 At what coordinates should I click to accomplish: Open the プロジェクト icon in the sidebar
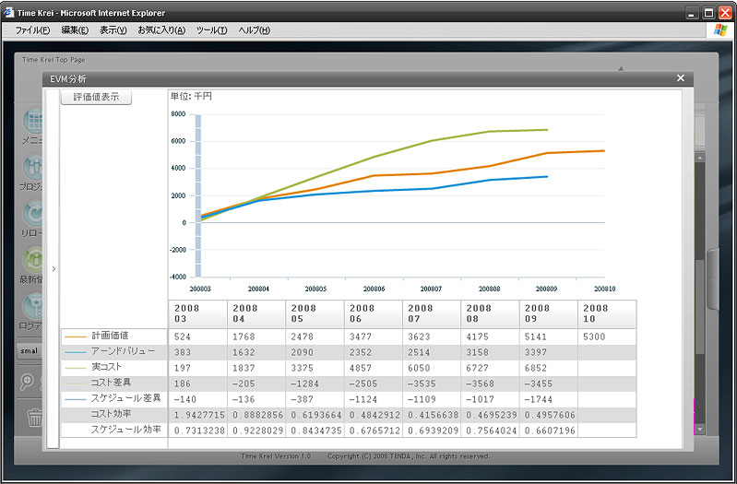pos(33,169)
